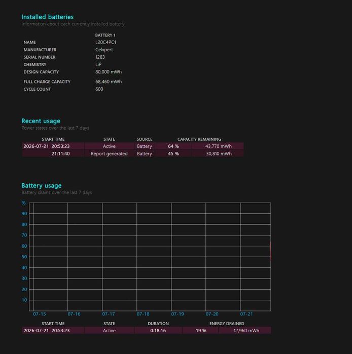Click the 'Recent usage' heading
The height and width of the screenshot is (354, 352).
click(41, 121)
